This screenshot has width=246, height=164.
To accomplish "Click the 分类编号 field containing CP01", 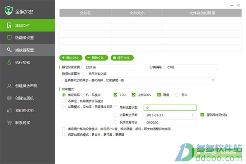I will click(x=191, y=67).
